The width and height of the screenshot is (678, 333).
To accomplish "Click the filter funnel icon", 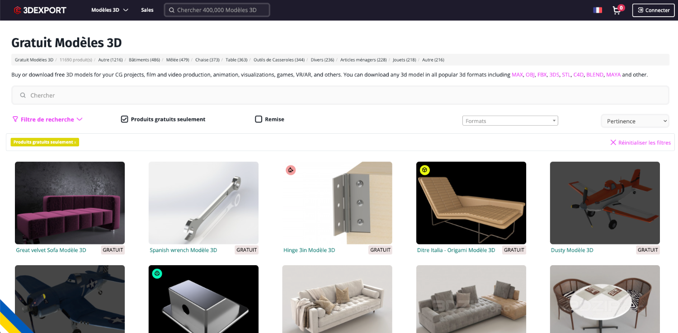I will (15, 119).
